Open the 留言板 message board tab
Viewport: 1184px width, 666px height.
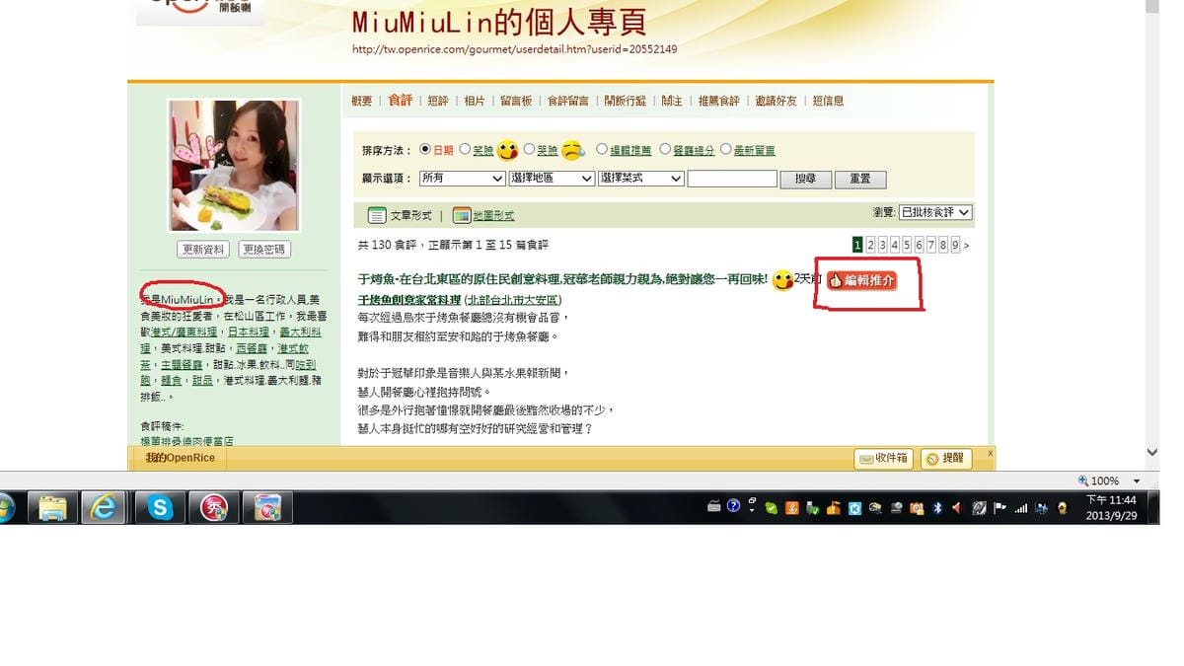click(x=516, y=101)
